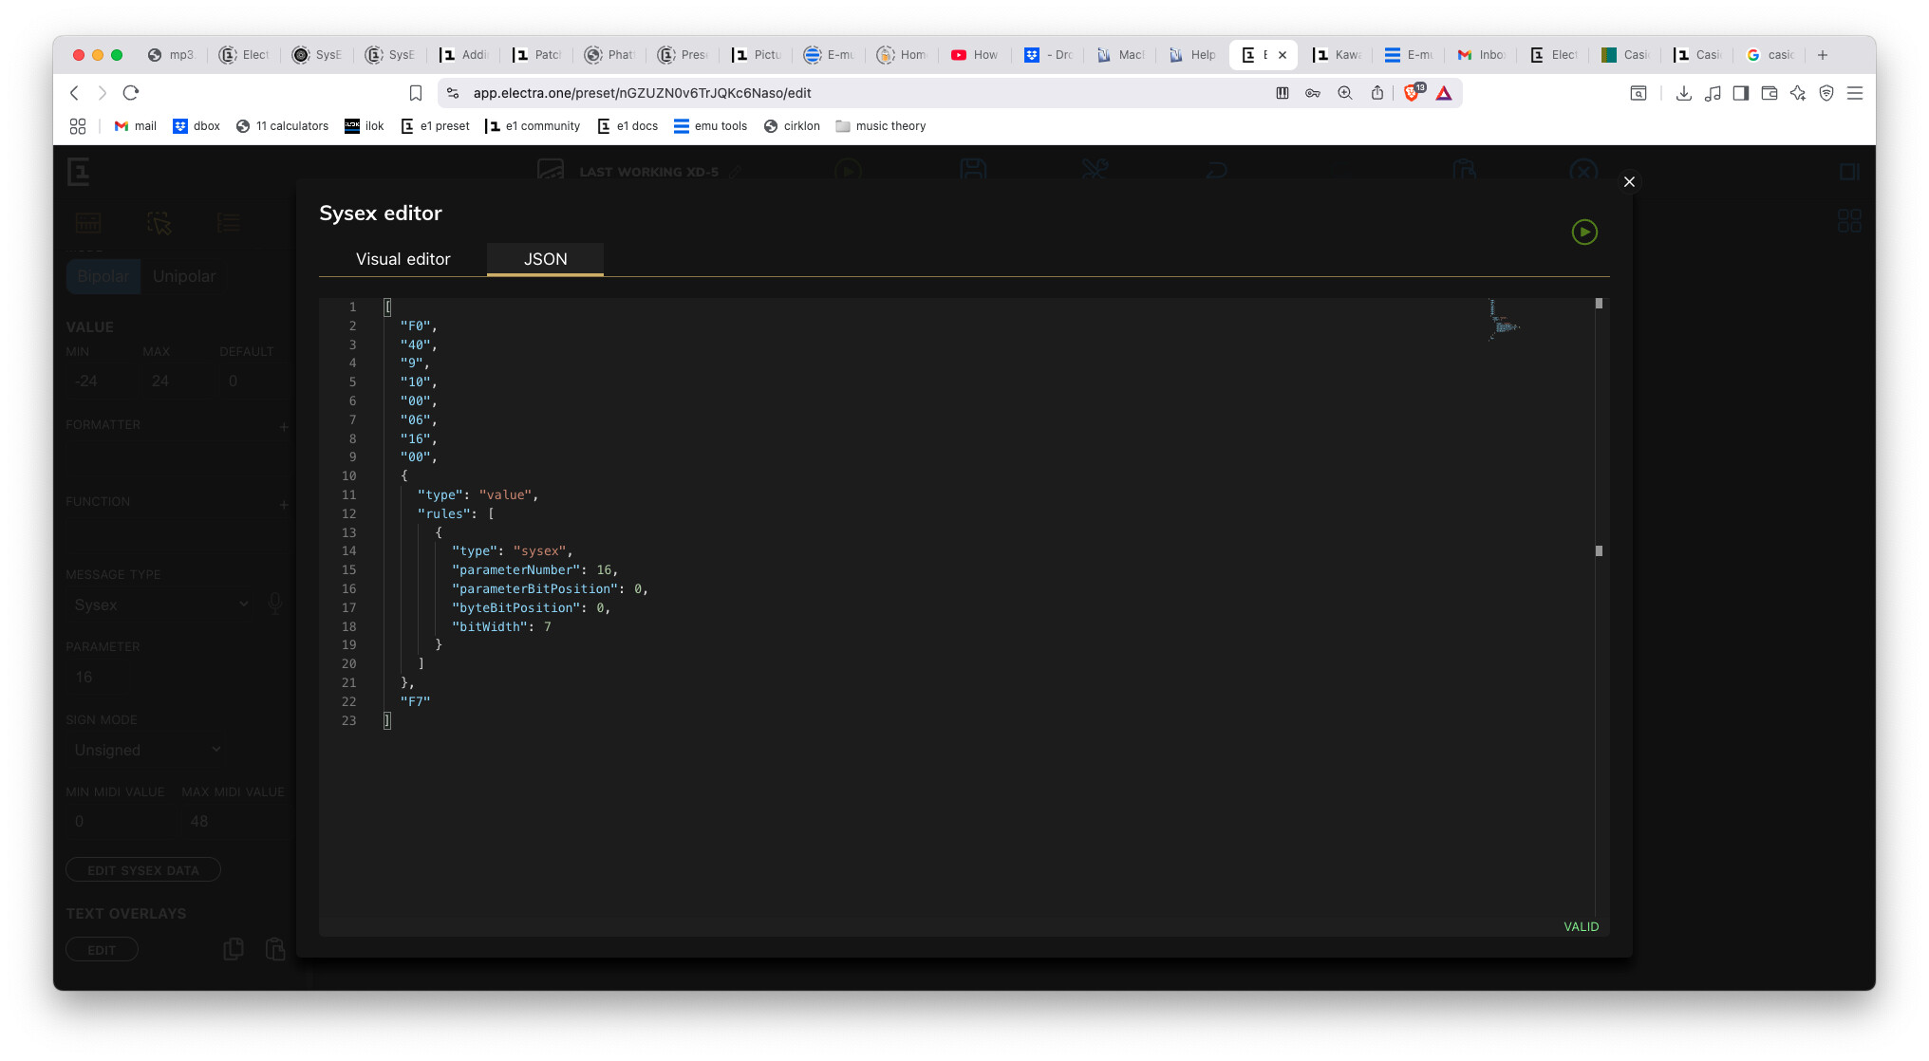The width and height of the screenshot is (1929, 1061).
Task: Close the Sysex editor dialog
Action: [1629, 181]
